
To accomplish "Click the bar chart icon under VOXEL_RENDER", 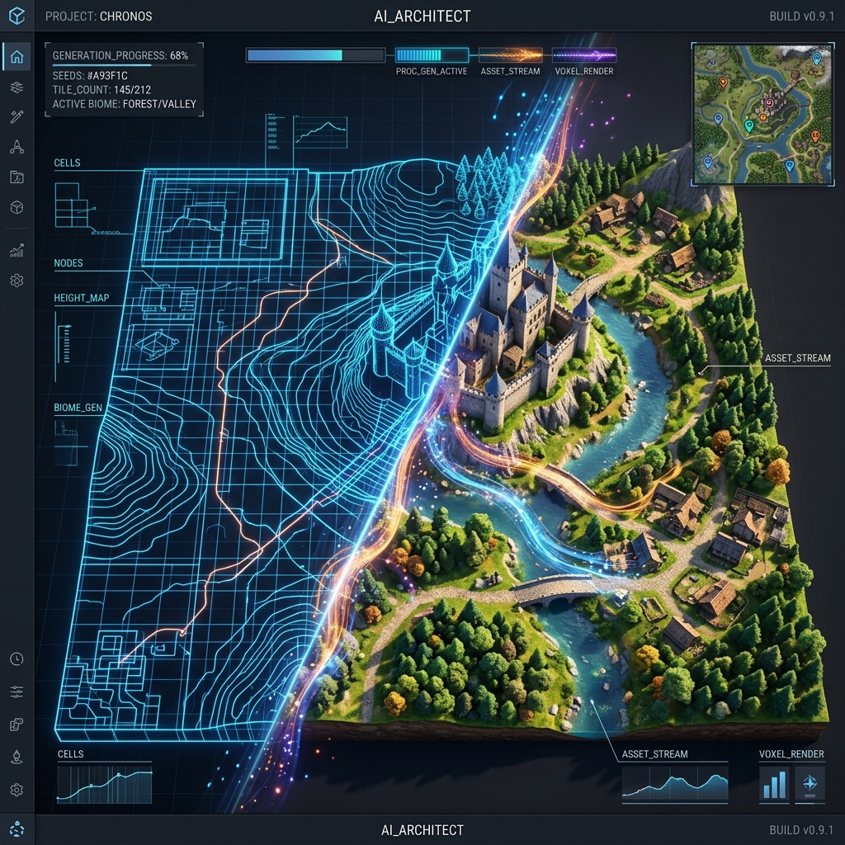I will 774,784.
